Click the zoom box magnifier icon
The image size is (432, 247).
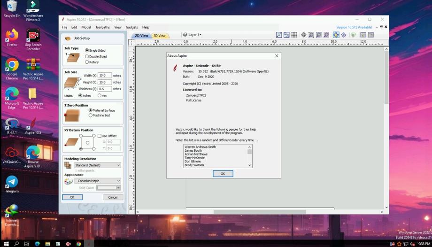(x=311, y=35)
